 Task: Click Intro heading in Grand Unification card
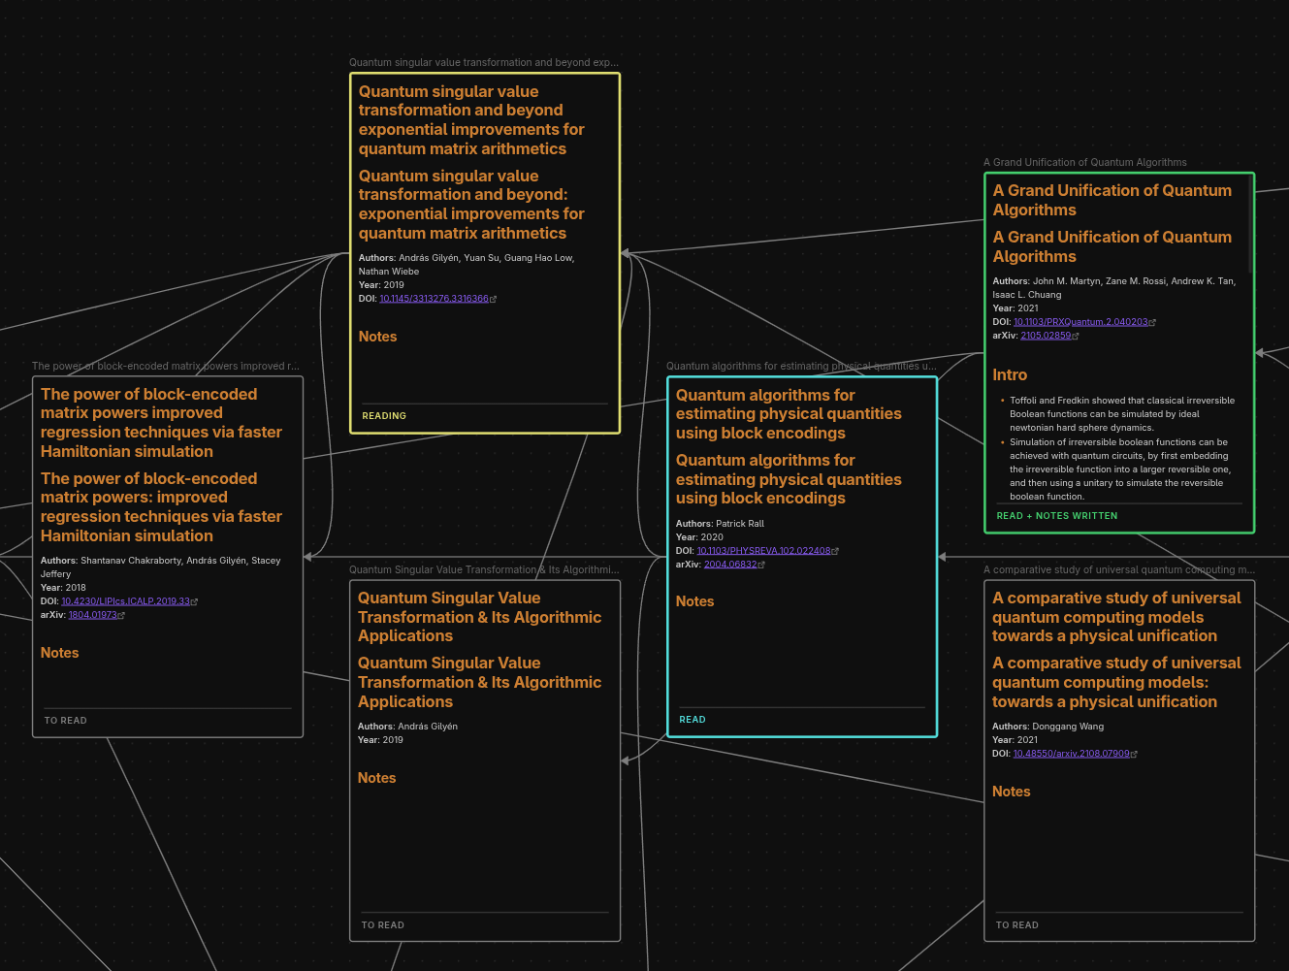tap(1010, 375)
